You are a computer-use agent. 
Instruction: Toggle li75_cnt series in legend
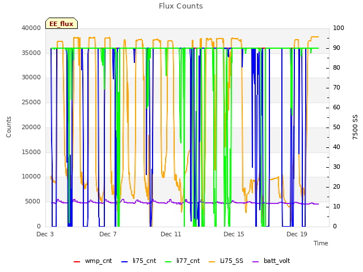click(x=139, y=261)
